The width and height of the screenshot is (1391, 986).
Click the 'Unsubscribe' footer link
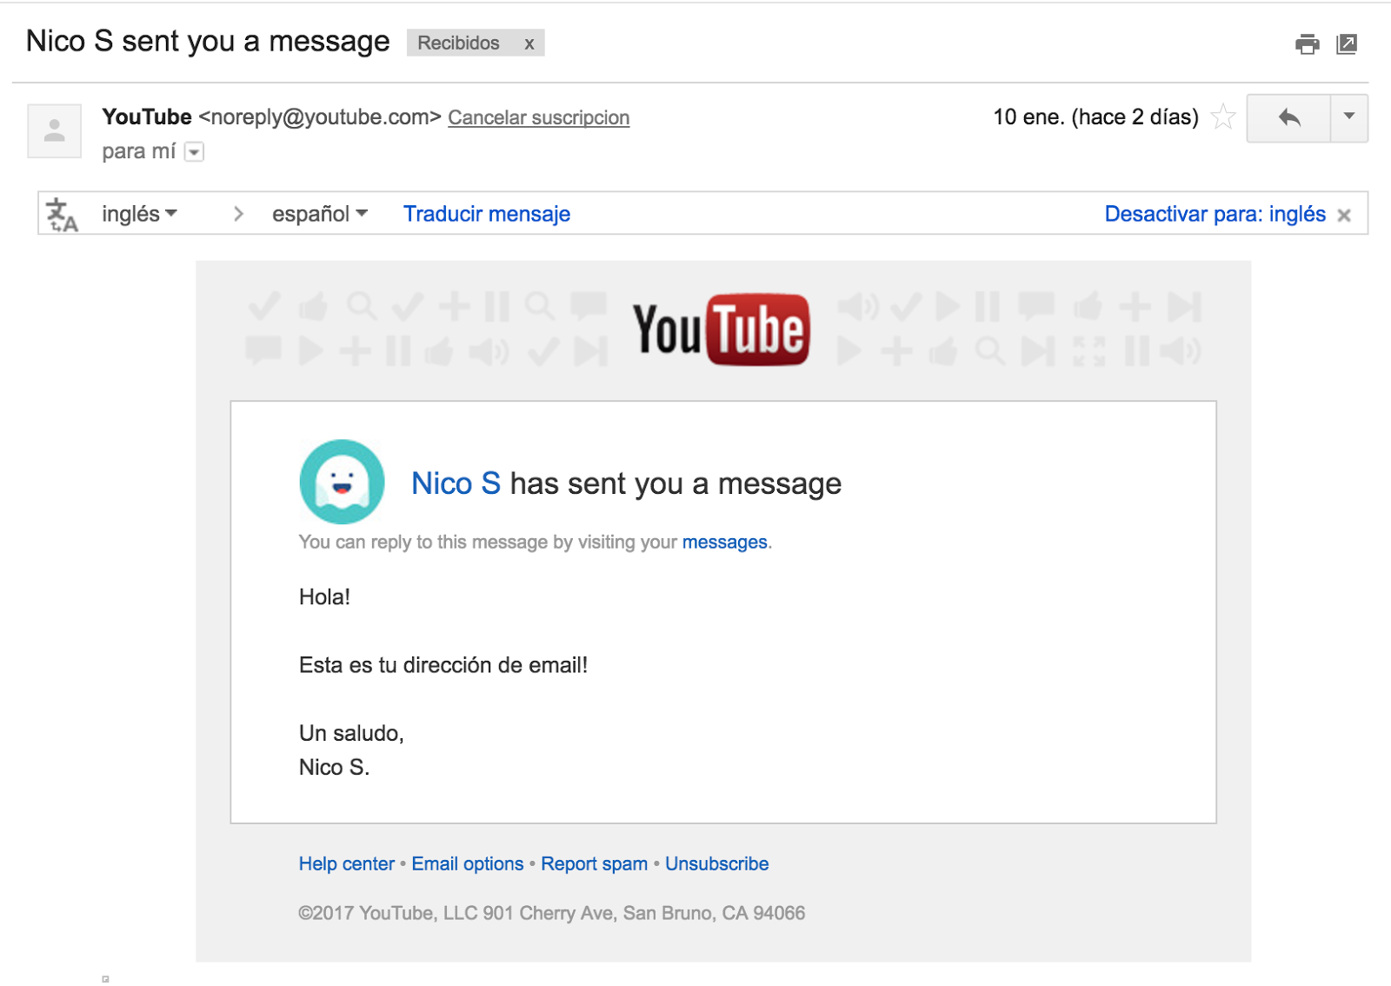tap(717, 864)
